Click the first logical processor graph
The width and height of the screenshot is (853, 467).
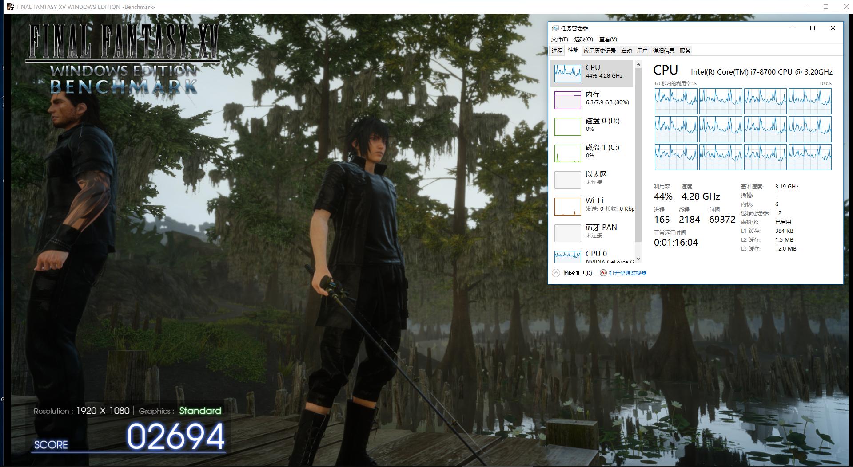(676, 101)
